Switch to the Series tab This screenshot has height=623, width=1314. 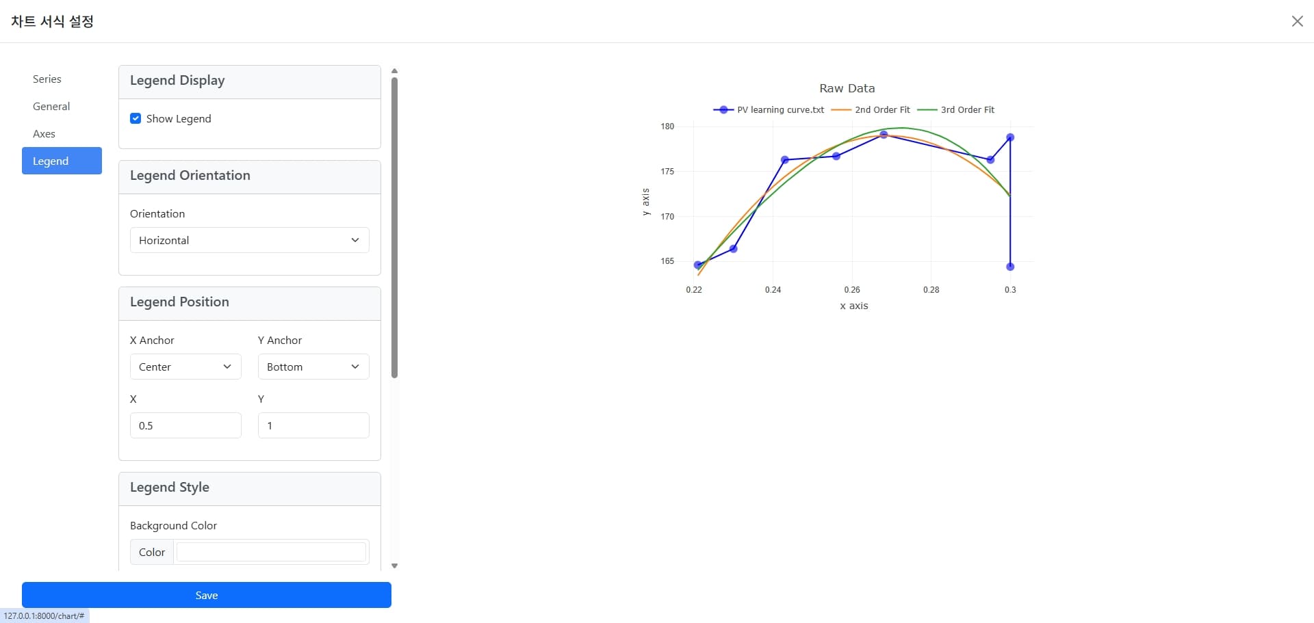(x=47, y=79)
